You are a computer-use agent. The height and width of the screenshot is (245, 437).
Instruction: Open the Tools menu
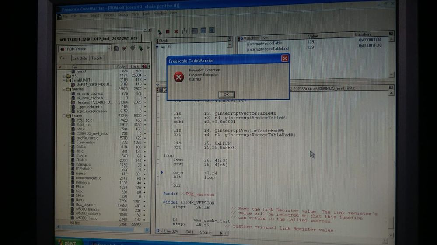146,14
